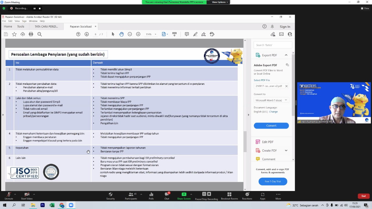Open Microsoft Word format dropdown
This screenshot has width=372, height=209.
(271, 100)
